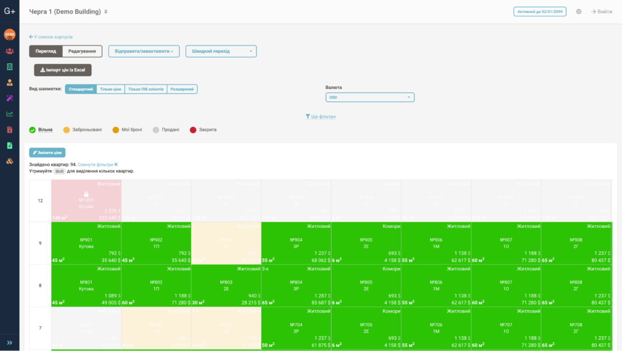The height and width of the screenshot is (351, 622).
Task: Select Тільки ціни chessboard view
Action: (x=111, y=89)
